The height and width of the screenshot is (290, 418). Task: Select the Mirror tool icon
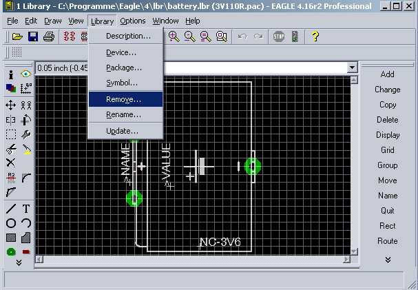10,121
